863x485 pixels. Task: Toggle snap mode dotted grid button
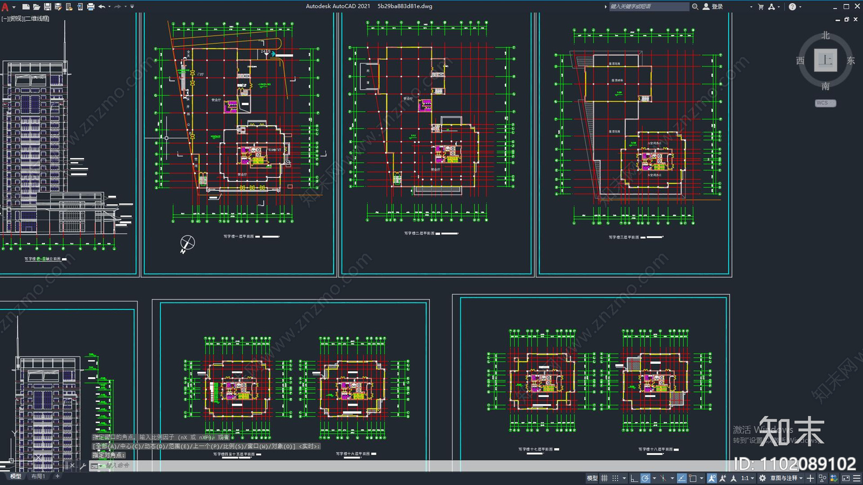(x=615, y=478)
